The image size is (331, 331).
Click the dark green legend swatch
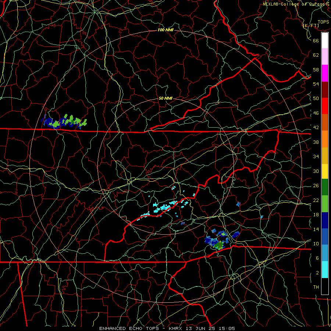tap(325, 187)
